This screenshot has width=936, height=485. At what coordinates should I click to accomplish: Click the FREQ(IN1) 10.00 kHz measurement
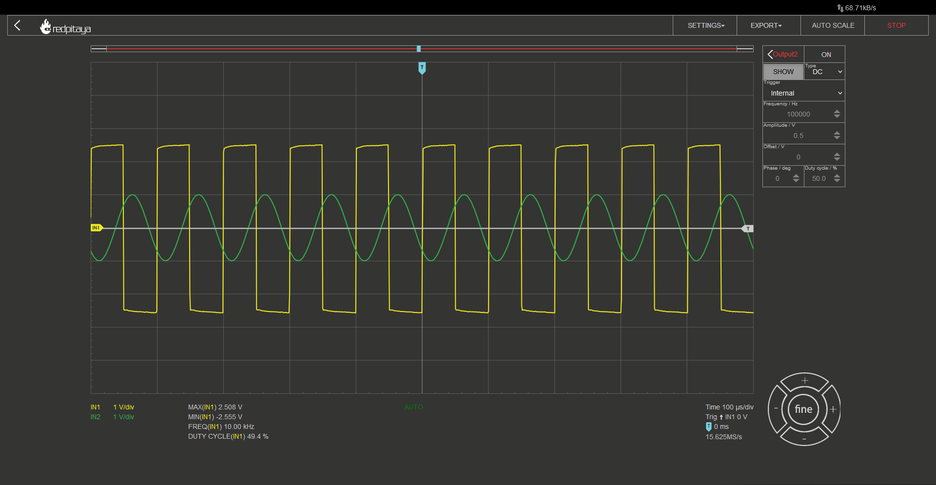(x=221, y=427)
